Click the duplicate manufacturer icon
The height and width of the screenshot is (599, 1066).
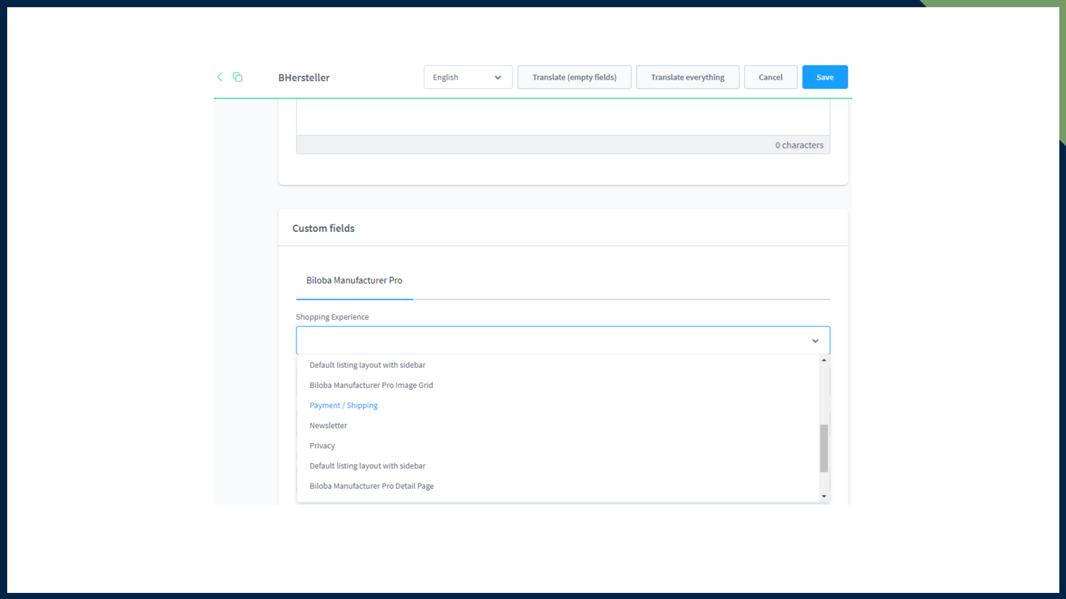tap(238, 77)
